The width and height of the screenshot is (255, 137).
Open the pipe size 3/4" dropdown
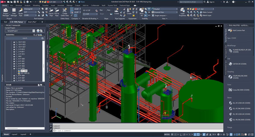tap(30, 12)
